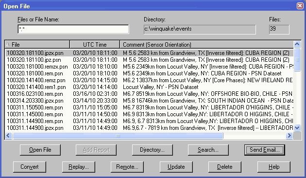Viewport: 306px width, 178px height.
Task: Click the Files or File Name field
Action: 73,29
